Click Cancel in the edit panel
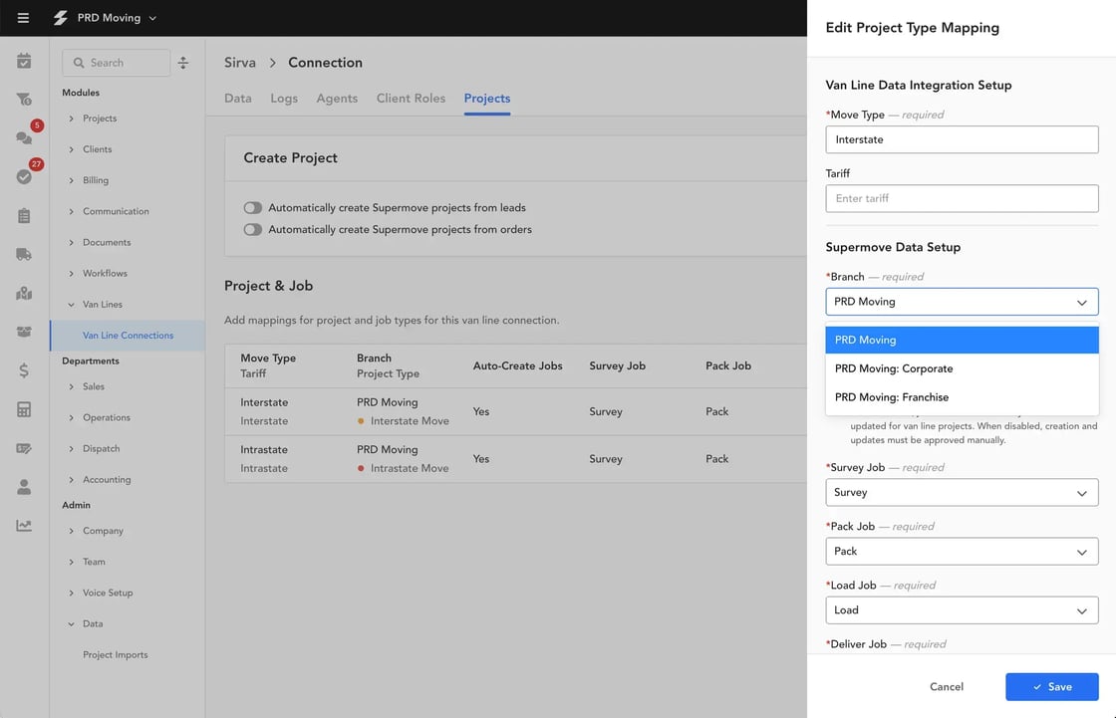 tap(946, 687)
